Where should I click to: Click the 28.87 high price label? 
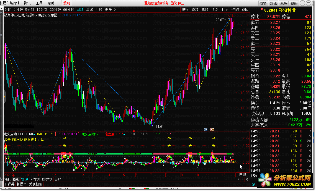point(219,20)
